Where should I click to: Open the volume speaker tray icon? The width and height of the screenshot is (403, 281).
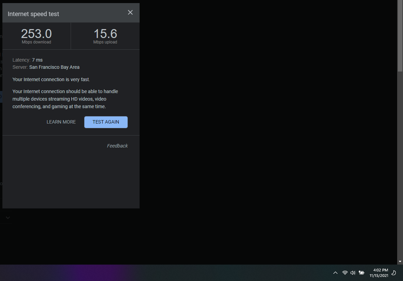pos(353,273)
